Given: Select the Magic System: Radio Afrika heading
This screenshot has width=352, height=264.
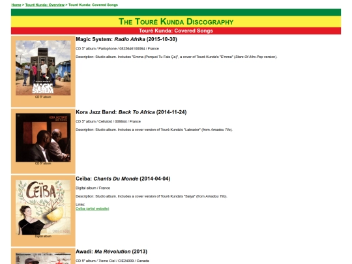Looking at the screenshot, I should point(126,39).
